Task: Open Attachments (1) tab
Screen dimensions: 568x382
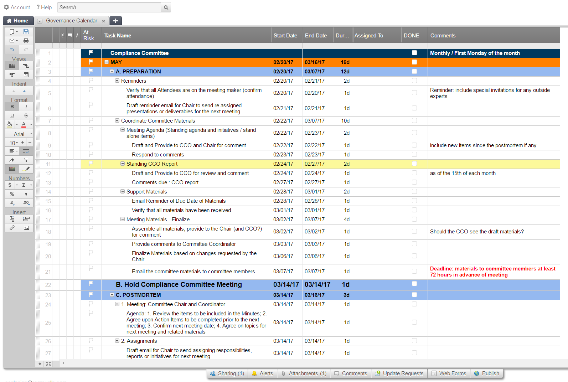Action: tap(304, 373)
